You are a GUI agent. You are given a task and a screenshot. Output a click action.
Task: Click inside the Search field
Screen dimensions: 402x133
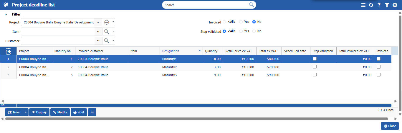(x=206, y=5)
